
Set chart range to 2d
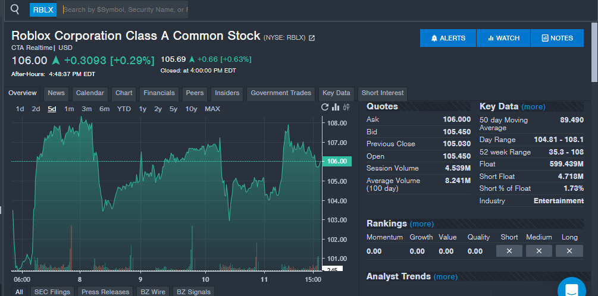(x=36, y=109)
